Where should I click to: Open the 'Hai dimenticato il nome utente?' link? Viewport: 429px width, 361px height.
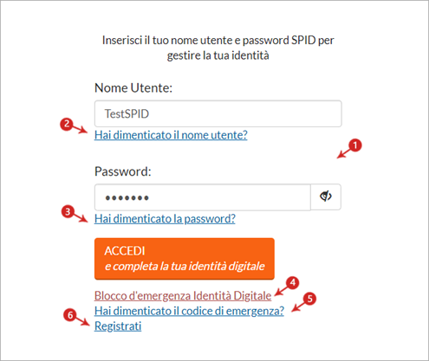click(171, 135)
